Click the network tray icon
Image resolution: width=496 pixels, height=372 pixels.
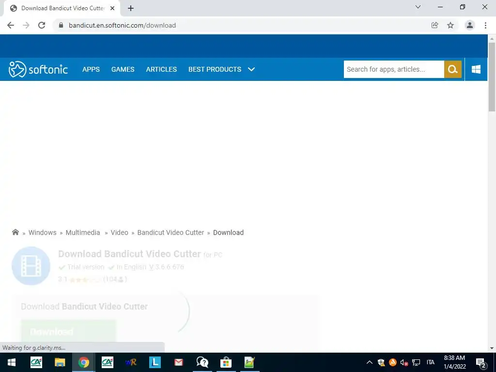416,362
